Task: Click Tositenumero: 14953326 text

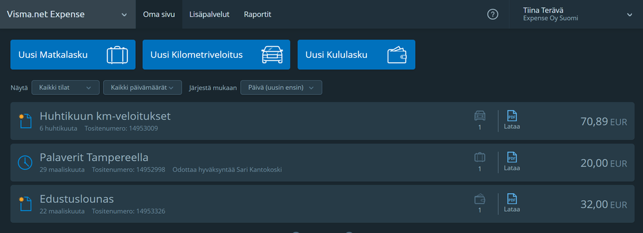Action: pyautogui.click(x=128, y=211)
